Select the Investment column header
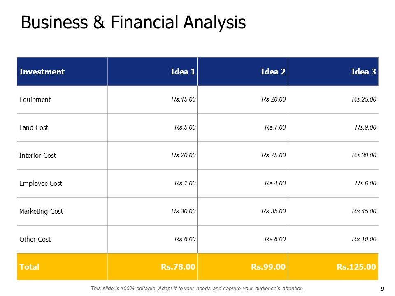Image resolution: width=395 pixels, height=296 pixels. pos(42,72)
